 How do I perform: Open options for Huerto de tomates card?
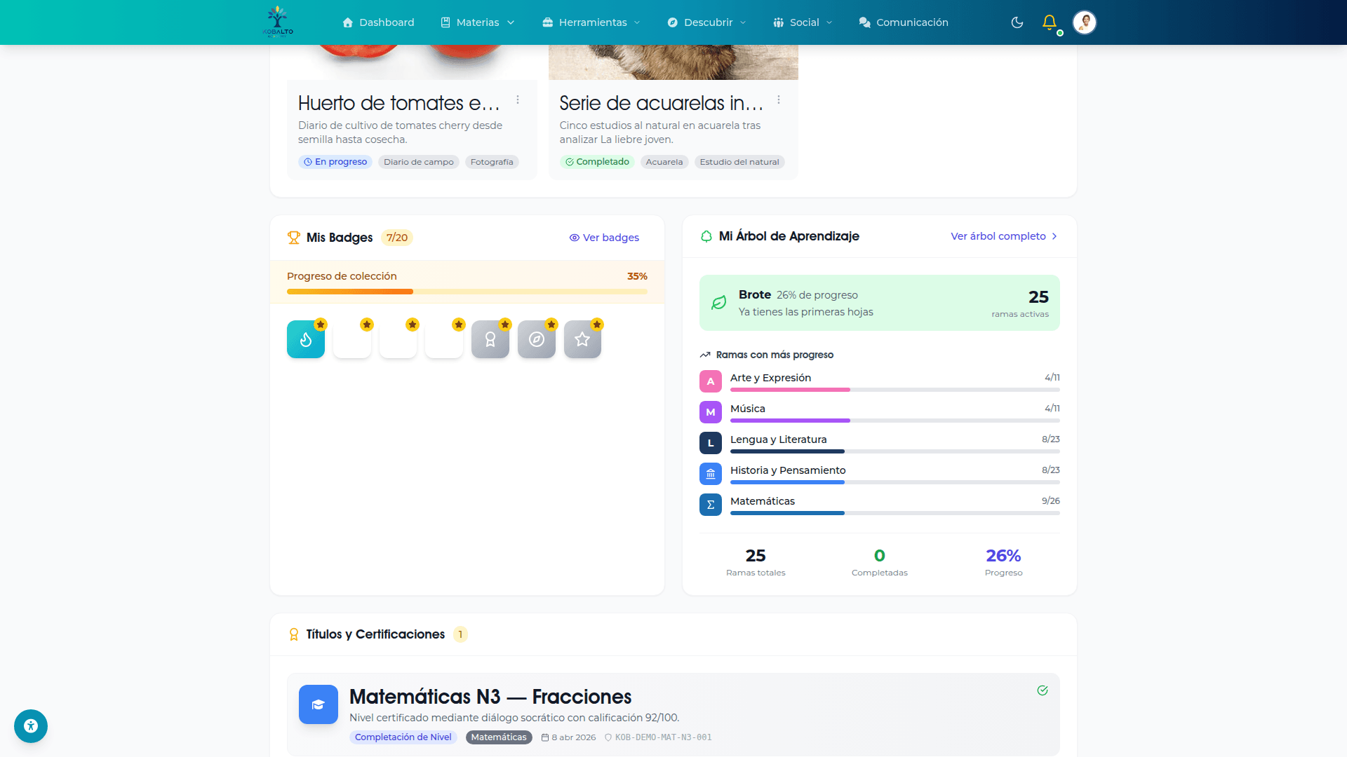point(518,100)
